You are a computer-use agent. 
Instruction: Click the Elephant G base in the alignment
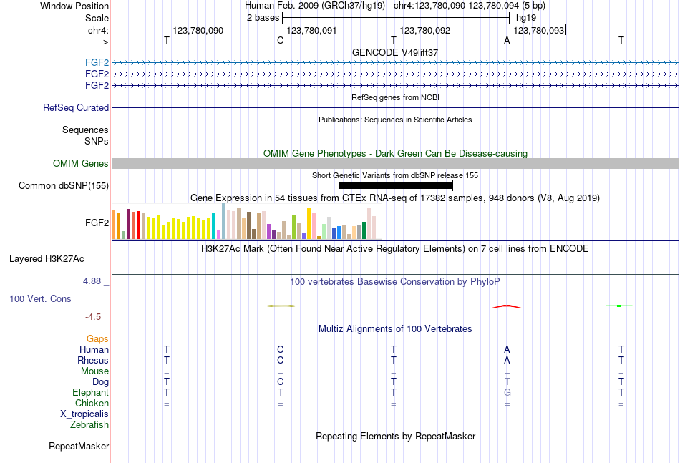(507, 392)
